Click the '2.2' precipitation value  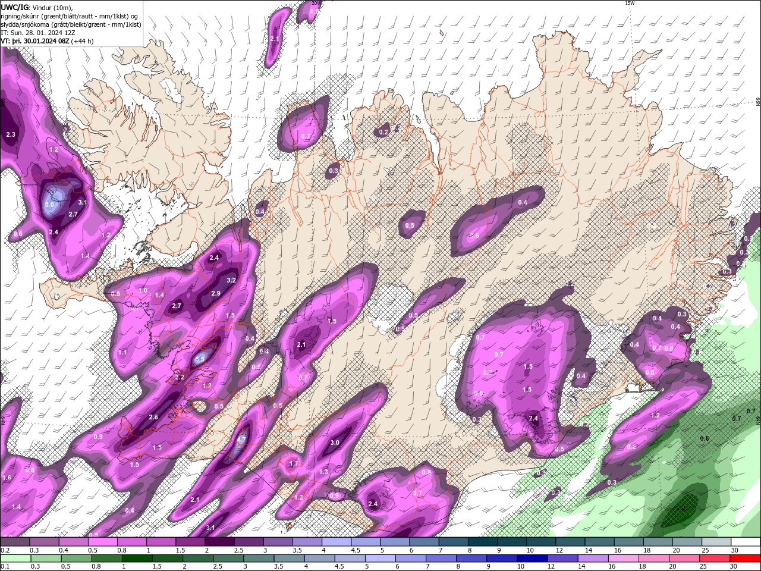tap(180, 378)
